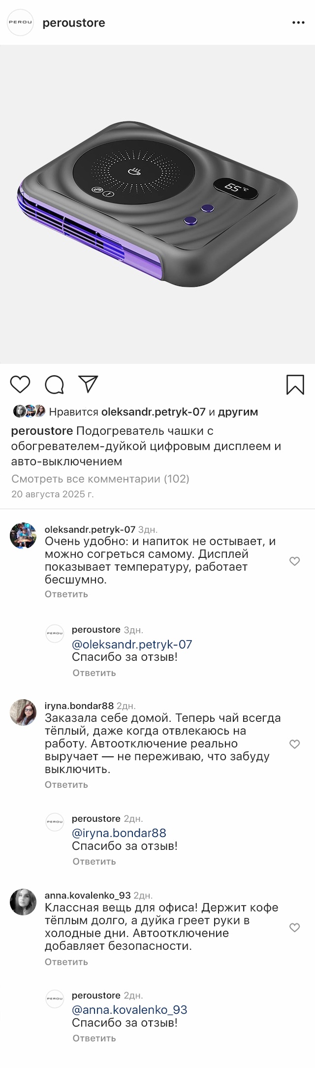Open the three-dot post options menu
The height and width of the screenshot is (1068, 315).
(298, 23)
